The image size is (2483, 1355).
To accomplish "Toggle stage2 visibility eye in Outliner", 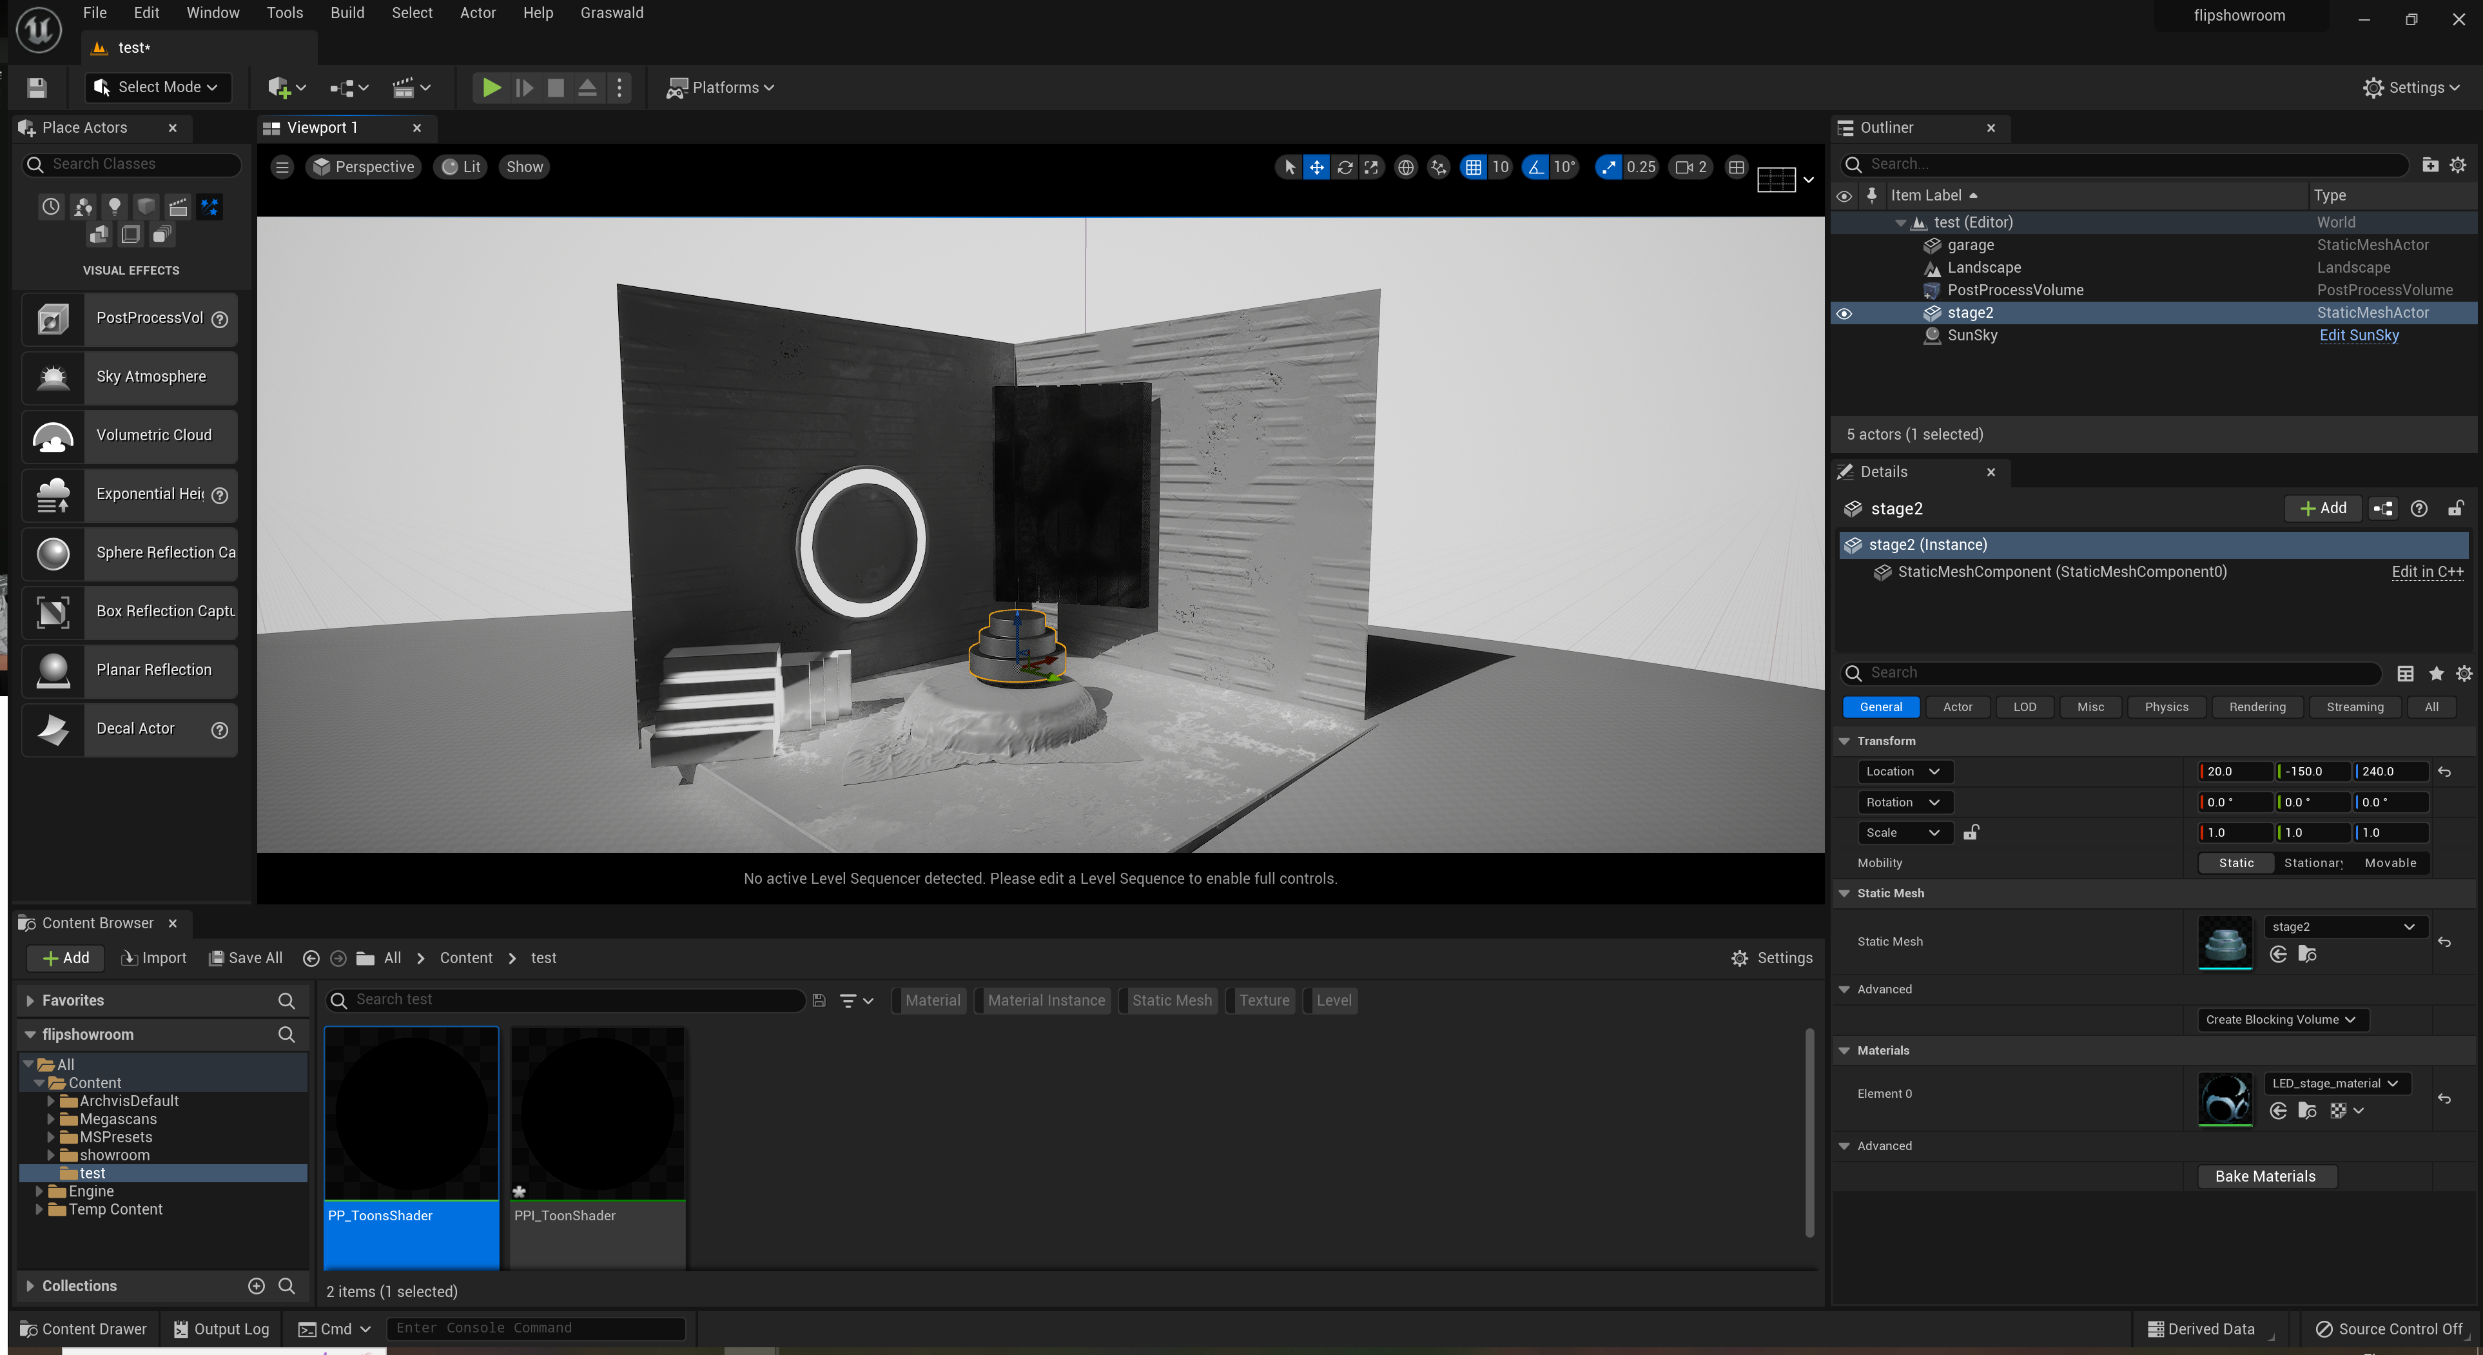I will click(1844, 313).
